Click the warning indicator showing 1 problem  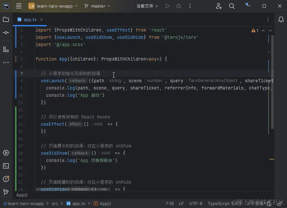coord(255,31)
